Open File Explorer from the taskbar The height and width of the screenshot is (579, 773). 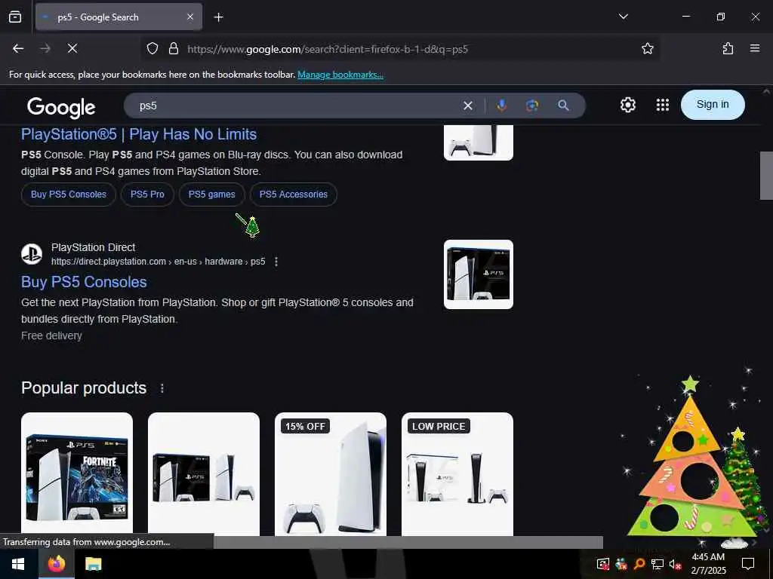click(93, 564)
